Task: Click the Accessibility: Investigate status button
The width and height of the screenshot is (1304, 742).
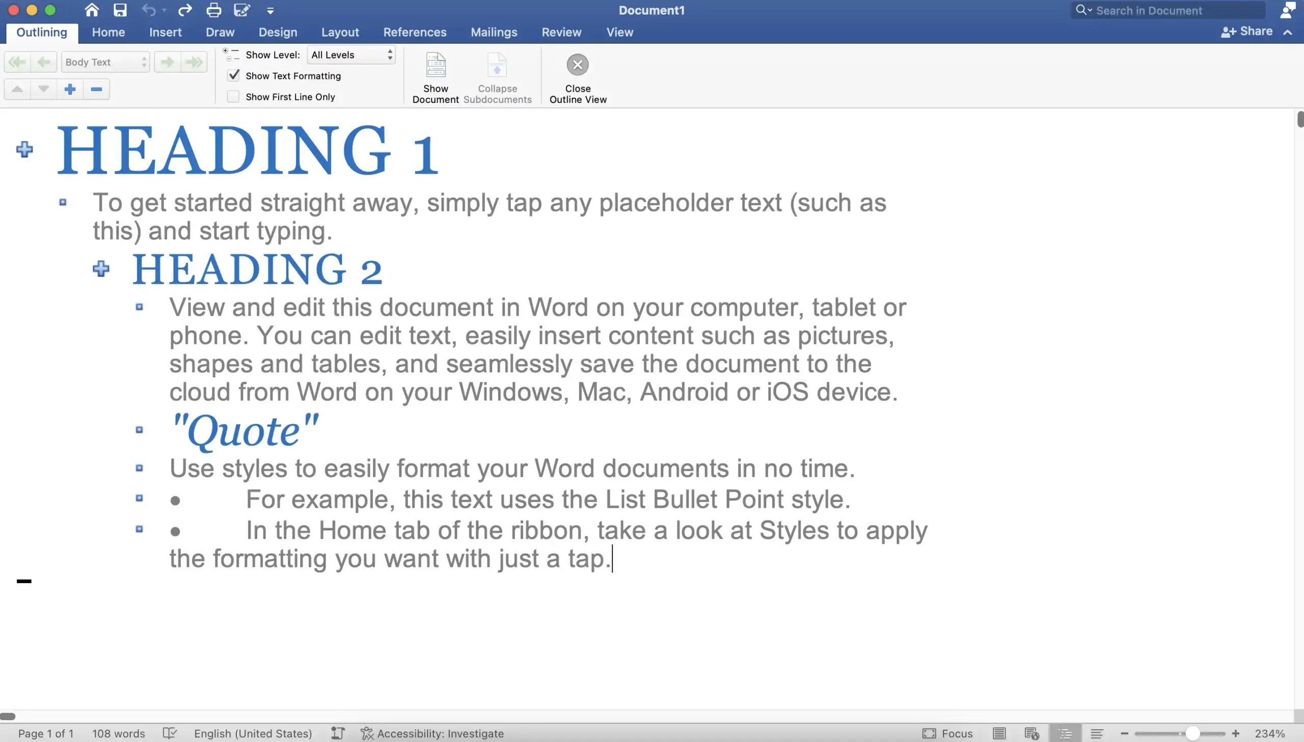Action: tap(432, 733)
